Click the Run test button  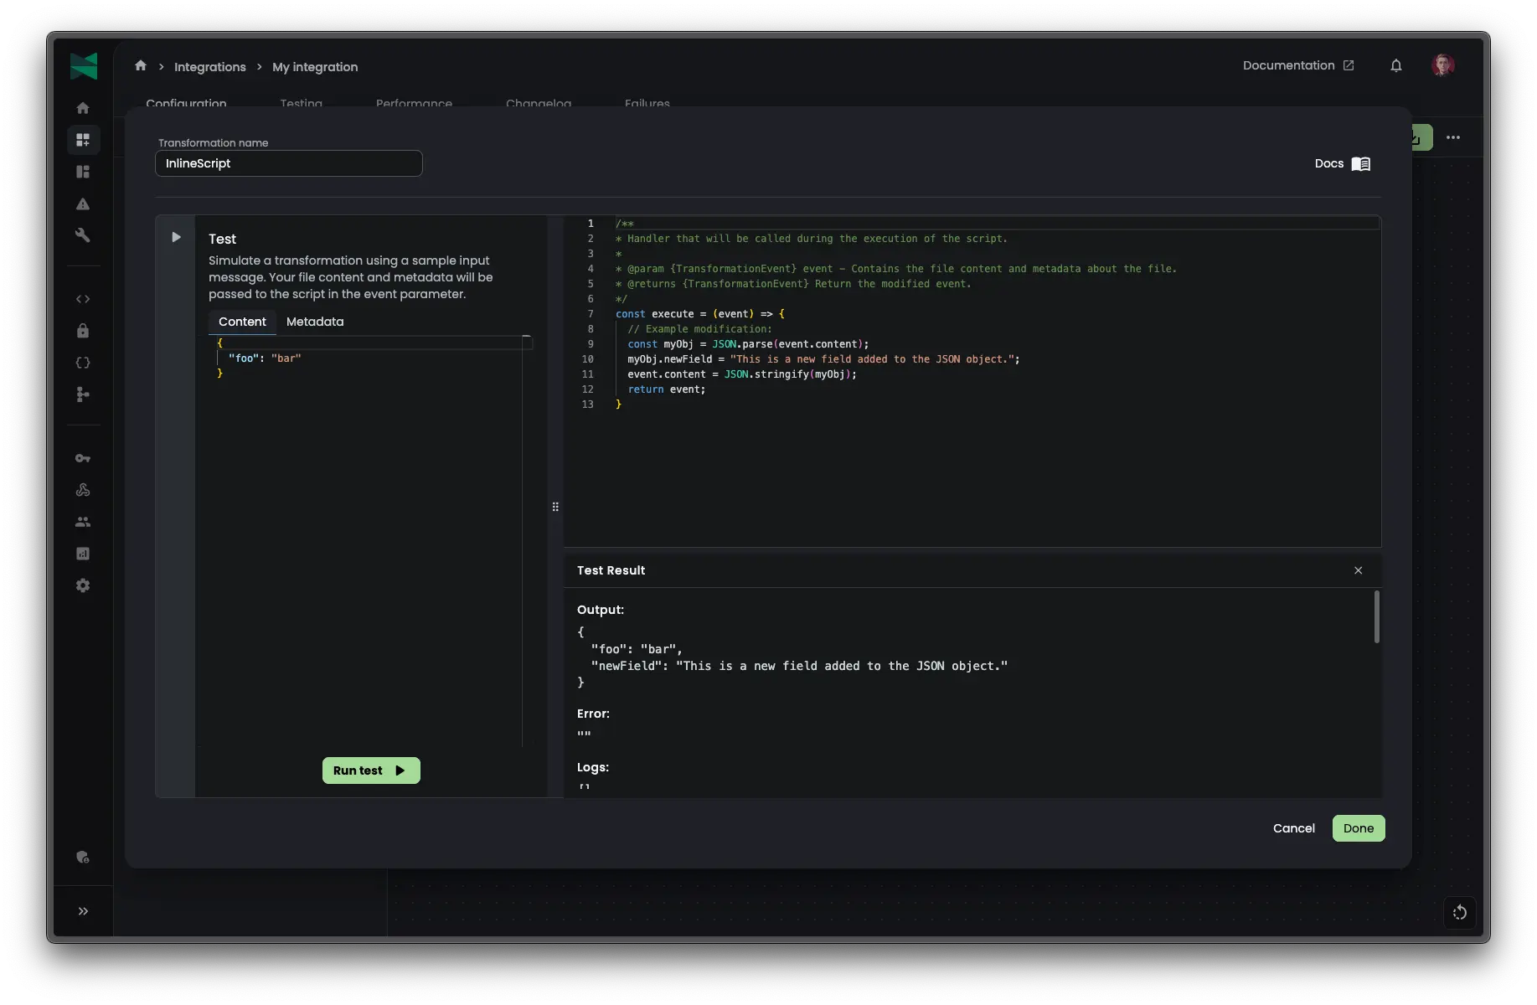pyautogui.click(x=371, y=770)
